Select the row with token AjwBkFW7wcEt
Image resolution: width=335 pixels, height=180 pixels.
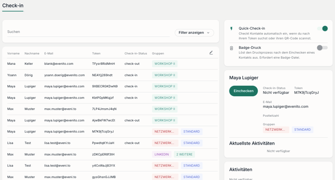pos(112,120)
